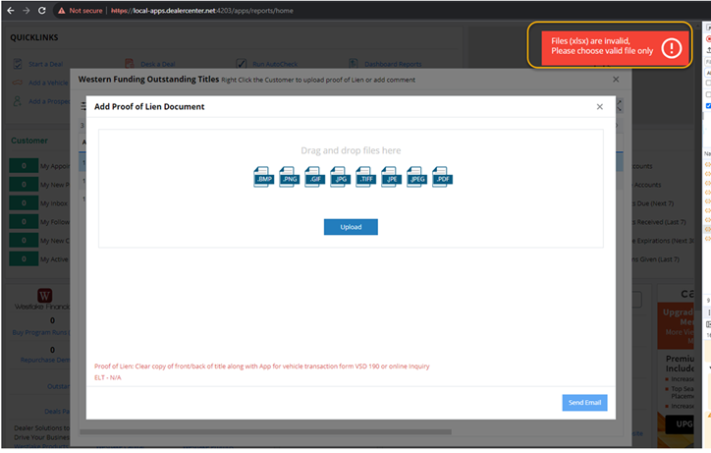This screenshot has height=453, width=711.
Task: Select the .JPE file type icon
Action: (x=391, y=177)
